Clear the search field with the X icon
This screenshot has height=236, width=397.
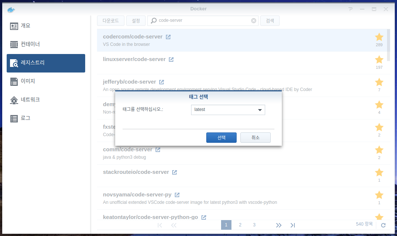pos(253,21)
